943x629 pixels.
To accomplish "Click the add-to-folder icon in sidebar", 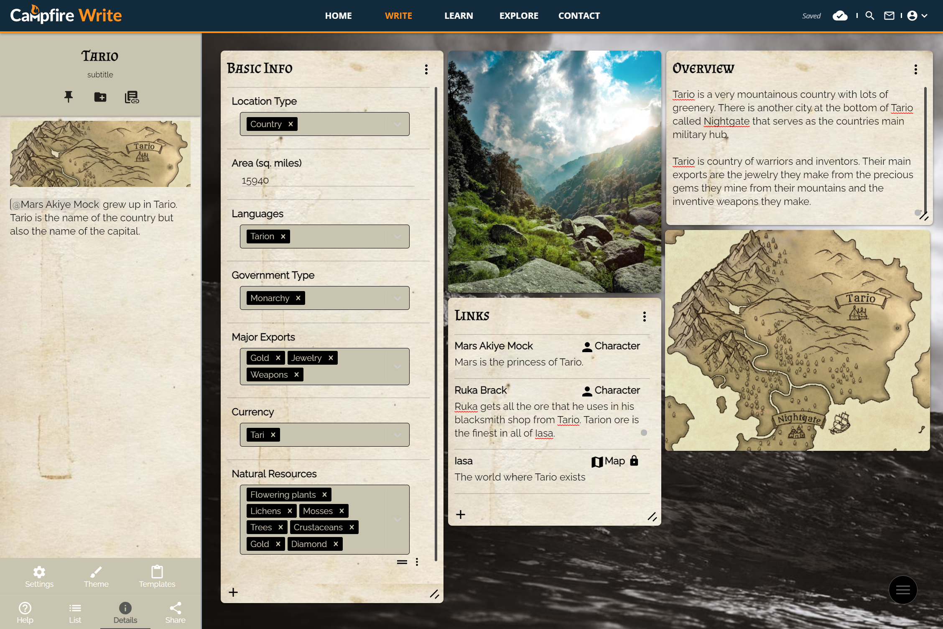I will [100, 97].
